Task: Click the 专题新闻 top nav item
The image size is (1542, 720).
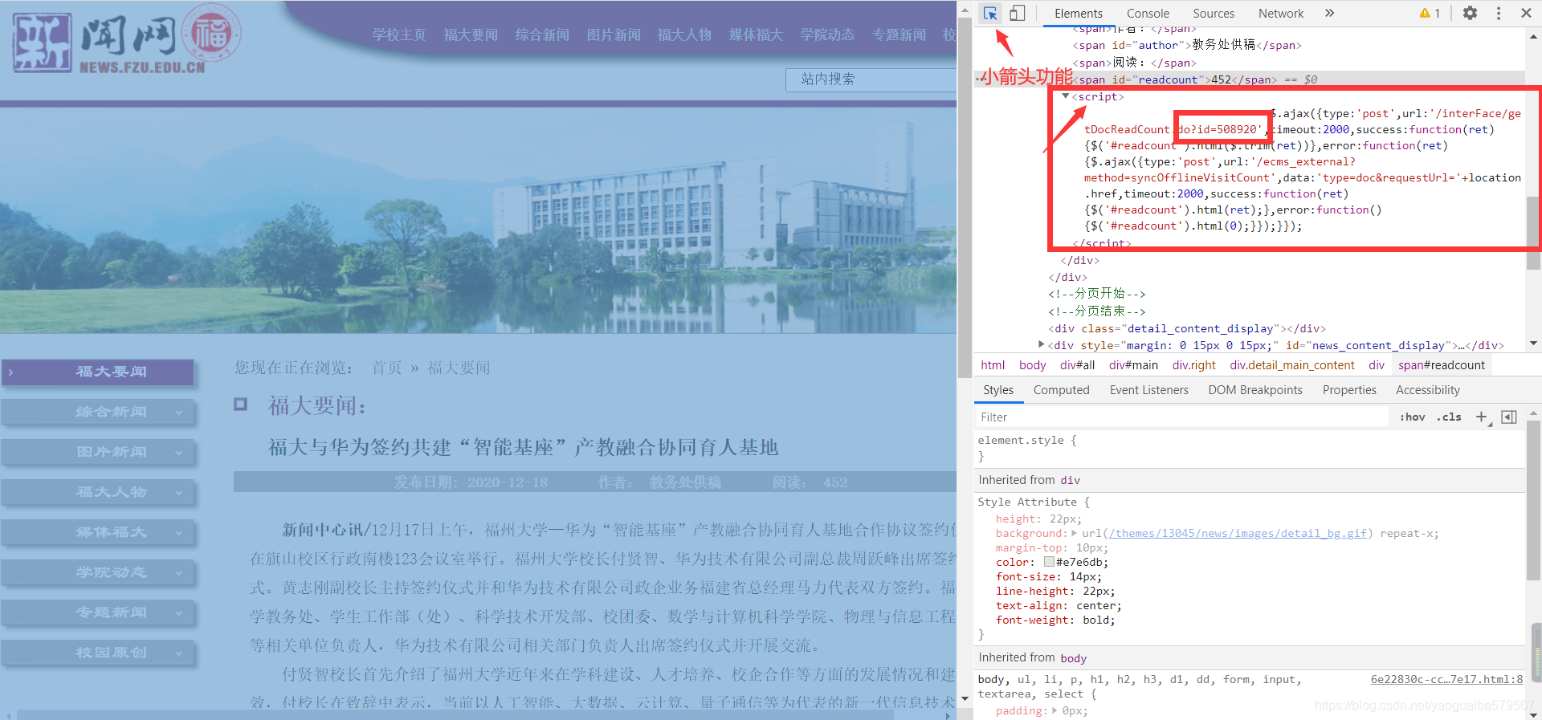Action: click(x=899, y=35)
